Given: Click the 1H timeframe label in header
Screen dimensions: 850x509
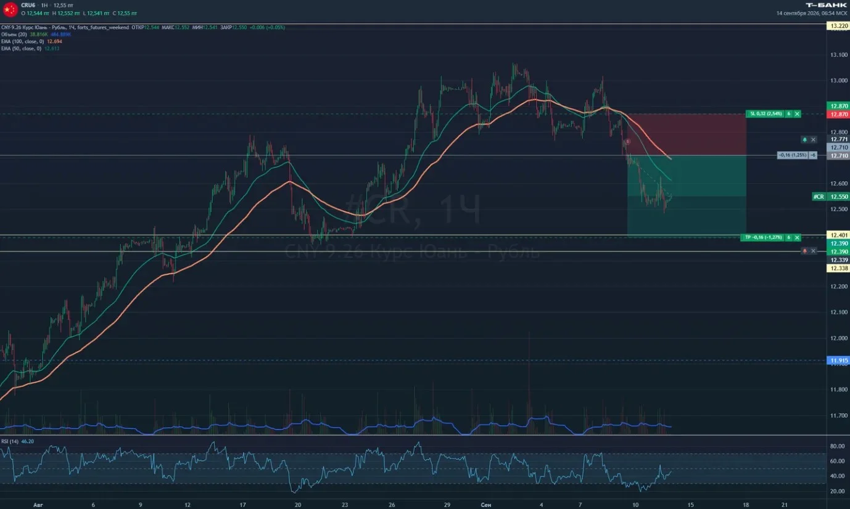Looking at the screenshot, I should pyautogui.click(x=44, y=5).
